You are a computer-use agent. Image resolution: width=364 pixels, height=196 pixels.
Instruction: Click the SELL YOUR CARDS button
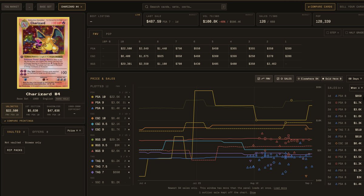[351, 7]
